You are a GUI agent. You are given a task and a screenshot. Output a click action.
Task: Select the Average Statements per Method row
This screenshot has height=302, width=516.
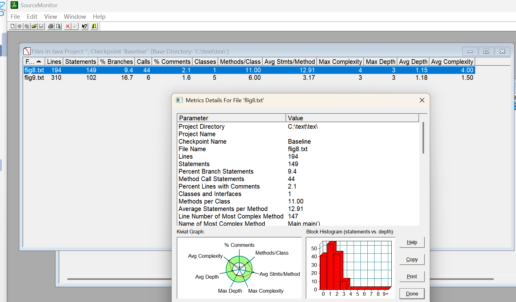(298, 209)
